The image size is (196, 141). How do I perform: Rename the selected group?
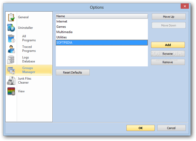pos(168,54)
